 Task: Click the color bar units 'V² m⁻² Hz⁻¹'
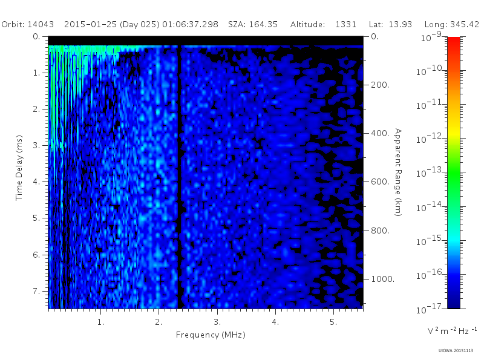(452, 331)
